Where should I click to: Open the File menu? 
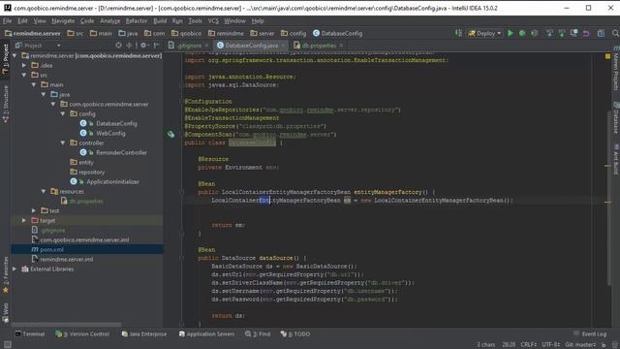point(8,20)
